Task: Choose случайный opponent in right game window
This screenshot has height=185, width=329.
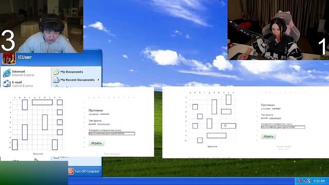Action: pyautogui.click(x=266, y=108)
